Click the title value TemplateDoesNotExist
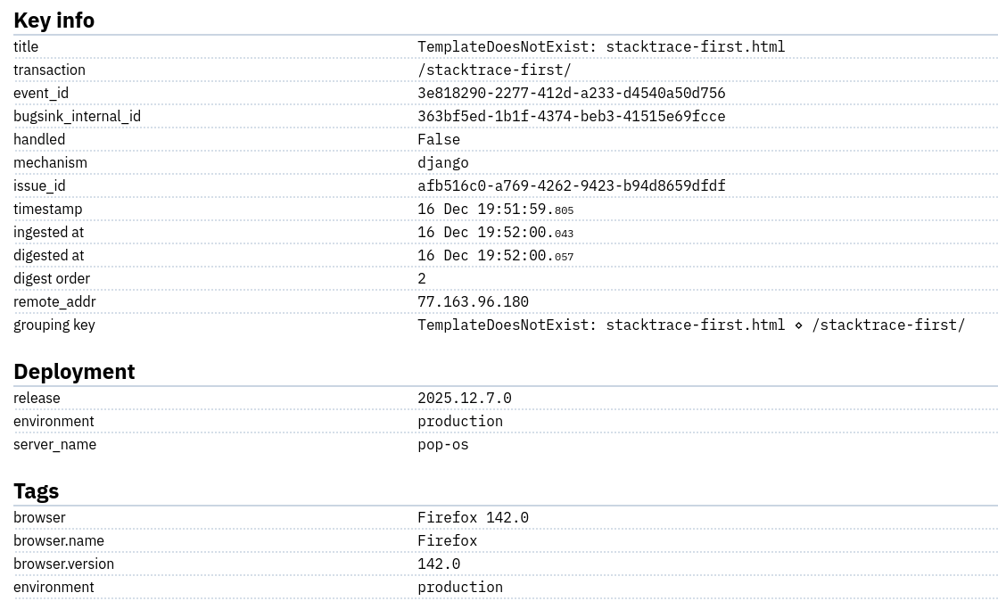This screenshot has height=601, width=998. [600, 46]
